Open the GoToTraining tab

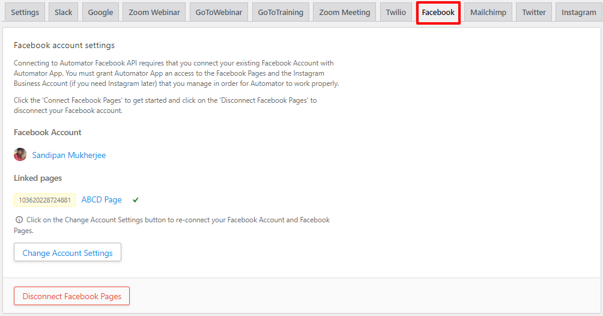click(x=280, y=13)
